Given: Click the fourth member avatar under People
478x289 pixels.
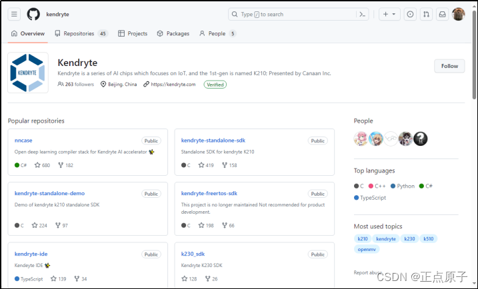Looking at the screenshot, I should coord(405,139).
